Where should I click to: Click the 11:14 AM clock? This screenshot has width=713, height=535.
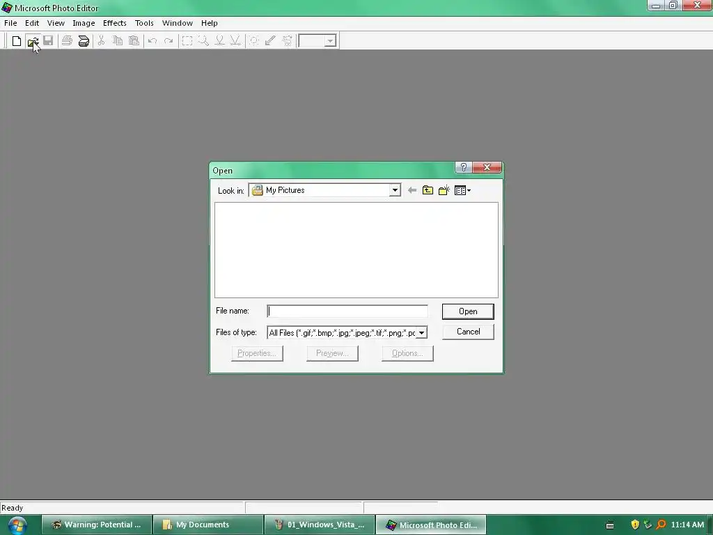click(687, 525)
